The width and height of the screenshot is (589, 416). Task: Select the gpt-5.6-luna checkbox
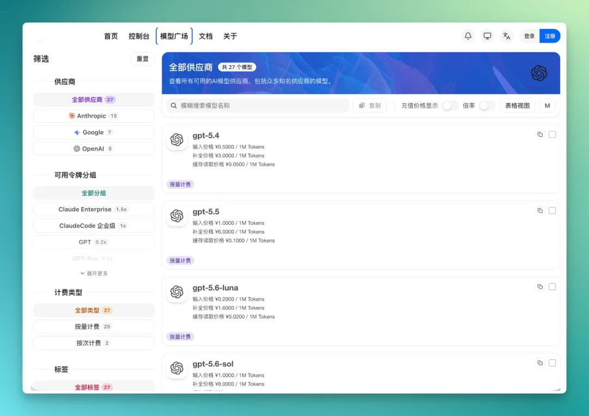click(x=552, y=286)
